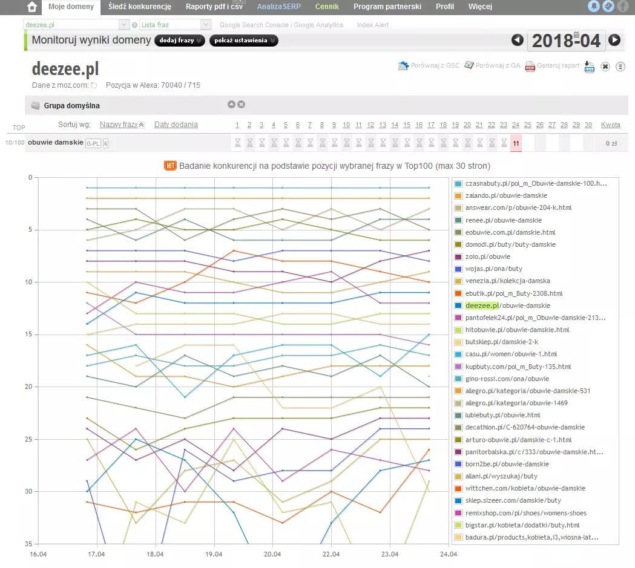Screen dimensions: 635x568
Task: Toggle sort direction arrow by Nazwy frazy
Action: (x=141, y=125)
